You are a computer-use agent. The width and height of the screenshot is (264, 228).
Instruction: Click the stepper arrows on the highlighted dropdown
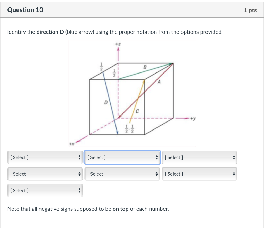pyautogui.click(x=156, y=157)
